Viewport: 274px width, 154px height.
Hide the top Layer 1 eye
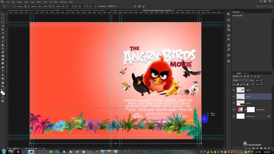tap(234, 90)
